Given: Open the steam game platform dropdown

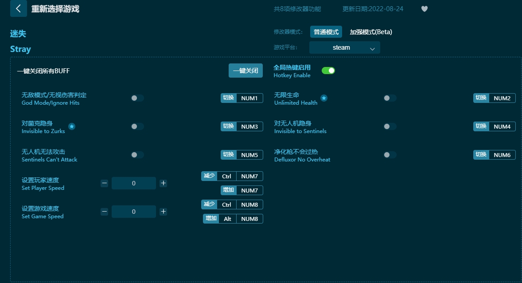Looking at the screenshot, I should (x=345, y=47).
